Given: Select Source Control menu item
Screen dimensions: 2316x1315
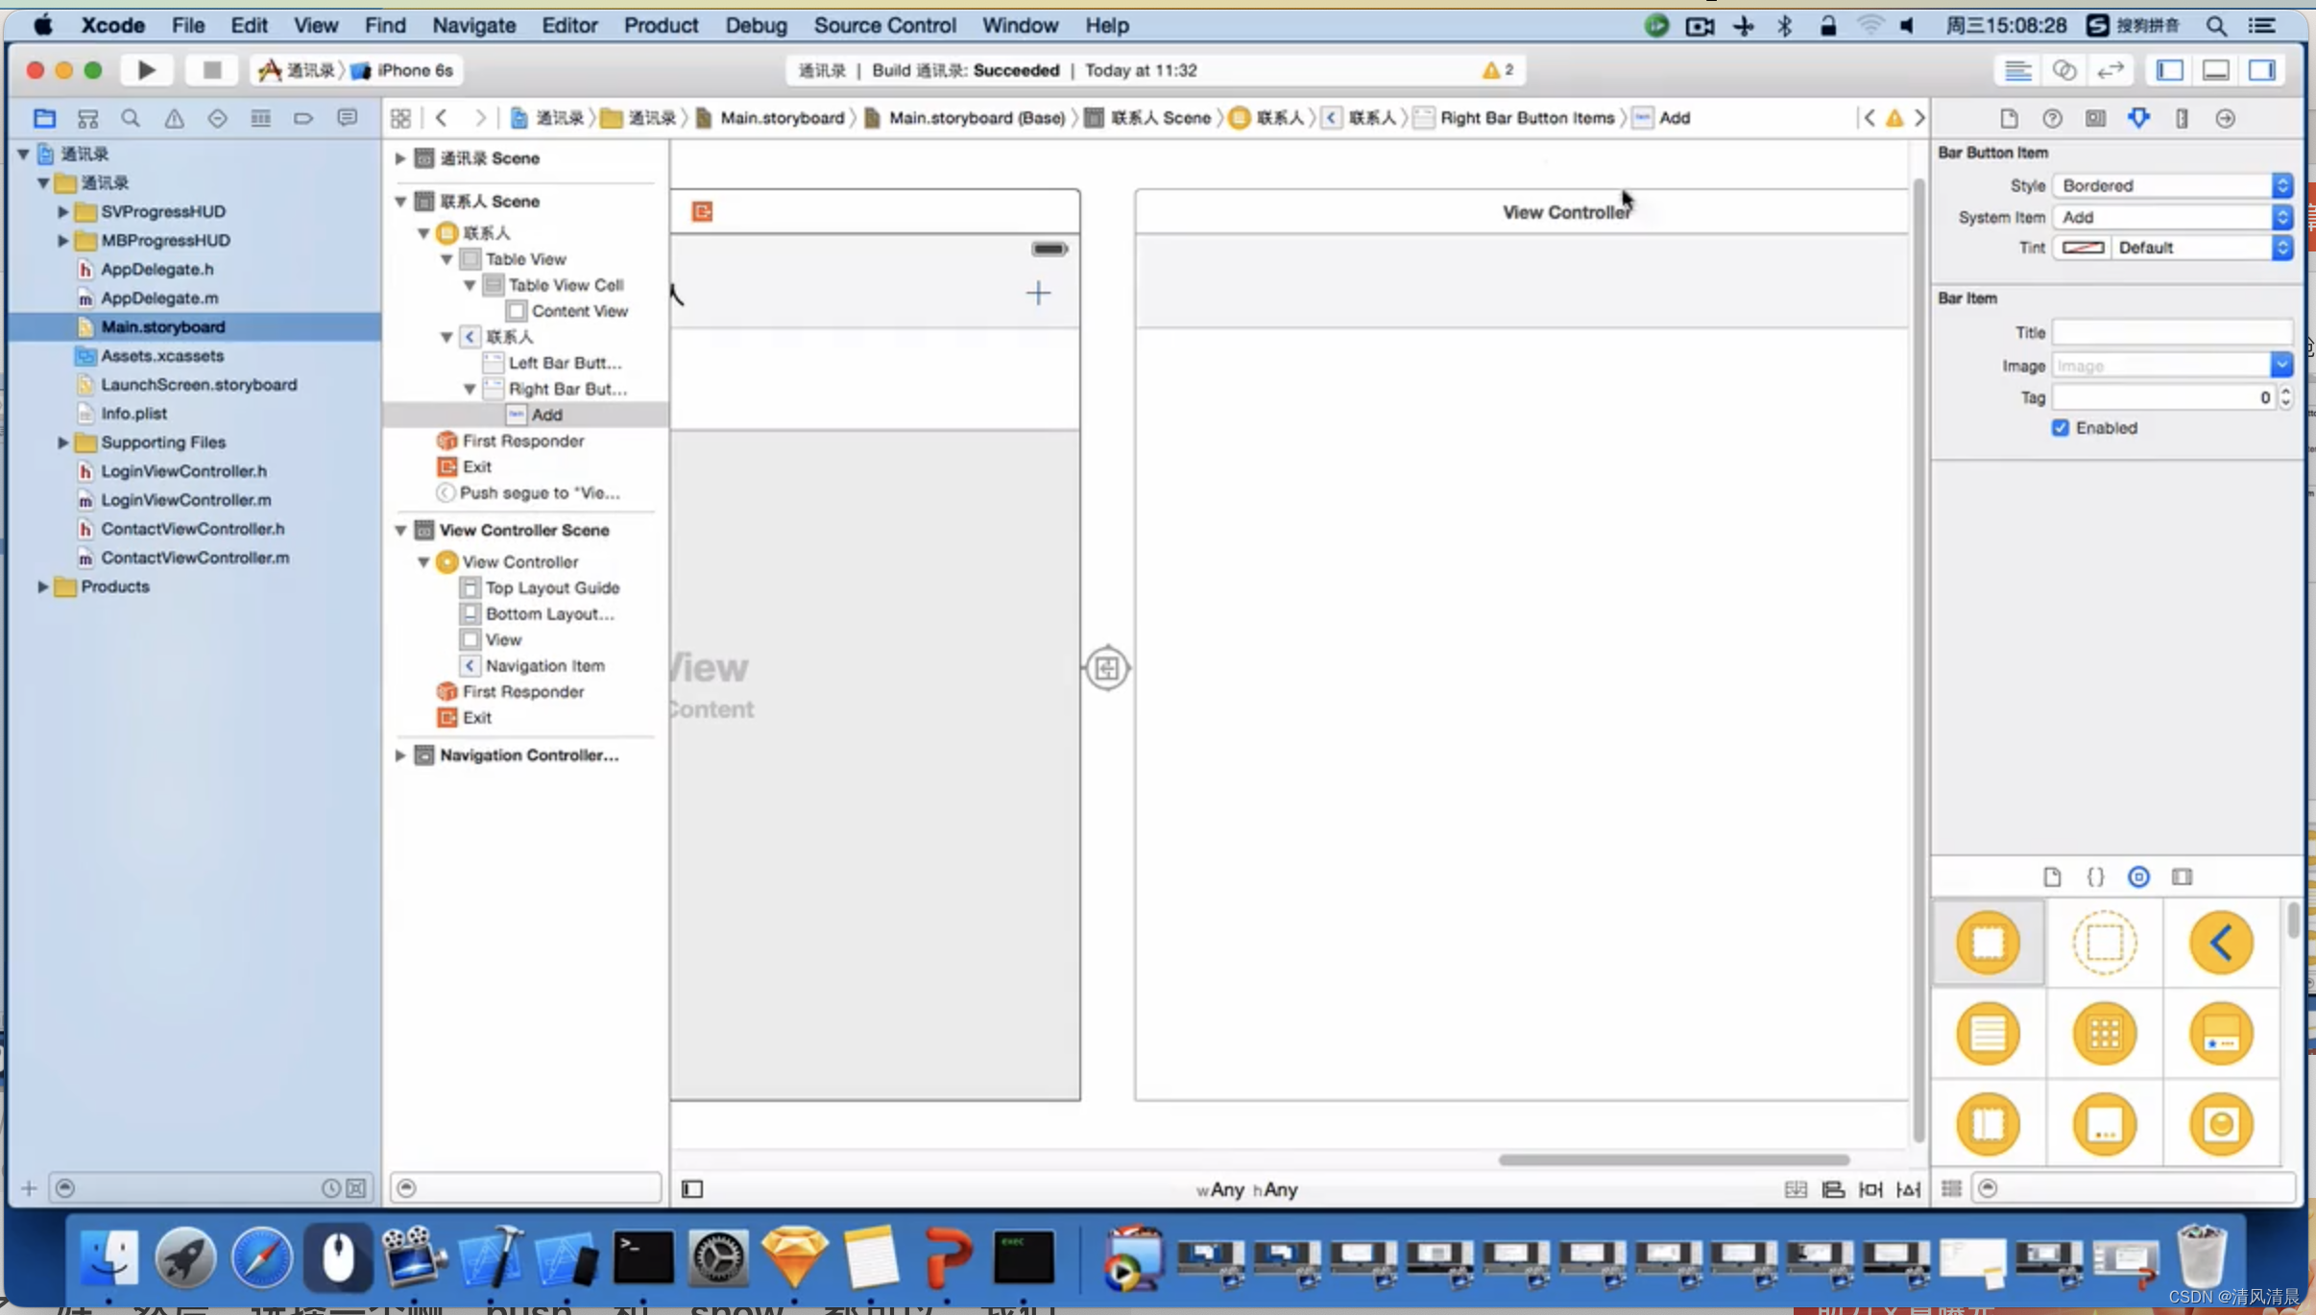Looking at the screenshot, I should (x=884, y=26).
